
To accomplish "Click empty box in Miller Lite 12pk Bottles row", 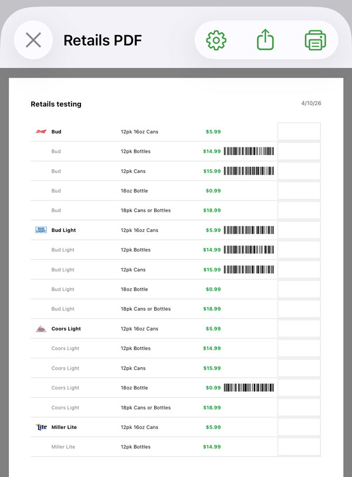I will point(299,446).
